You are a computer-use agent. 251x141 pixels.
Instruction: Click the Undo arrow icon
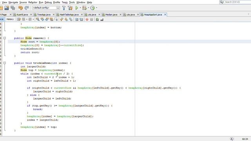(20, 8)
